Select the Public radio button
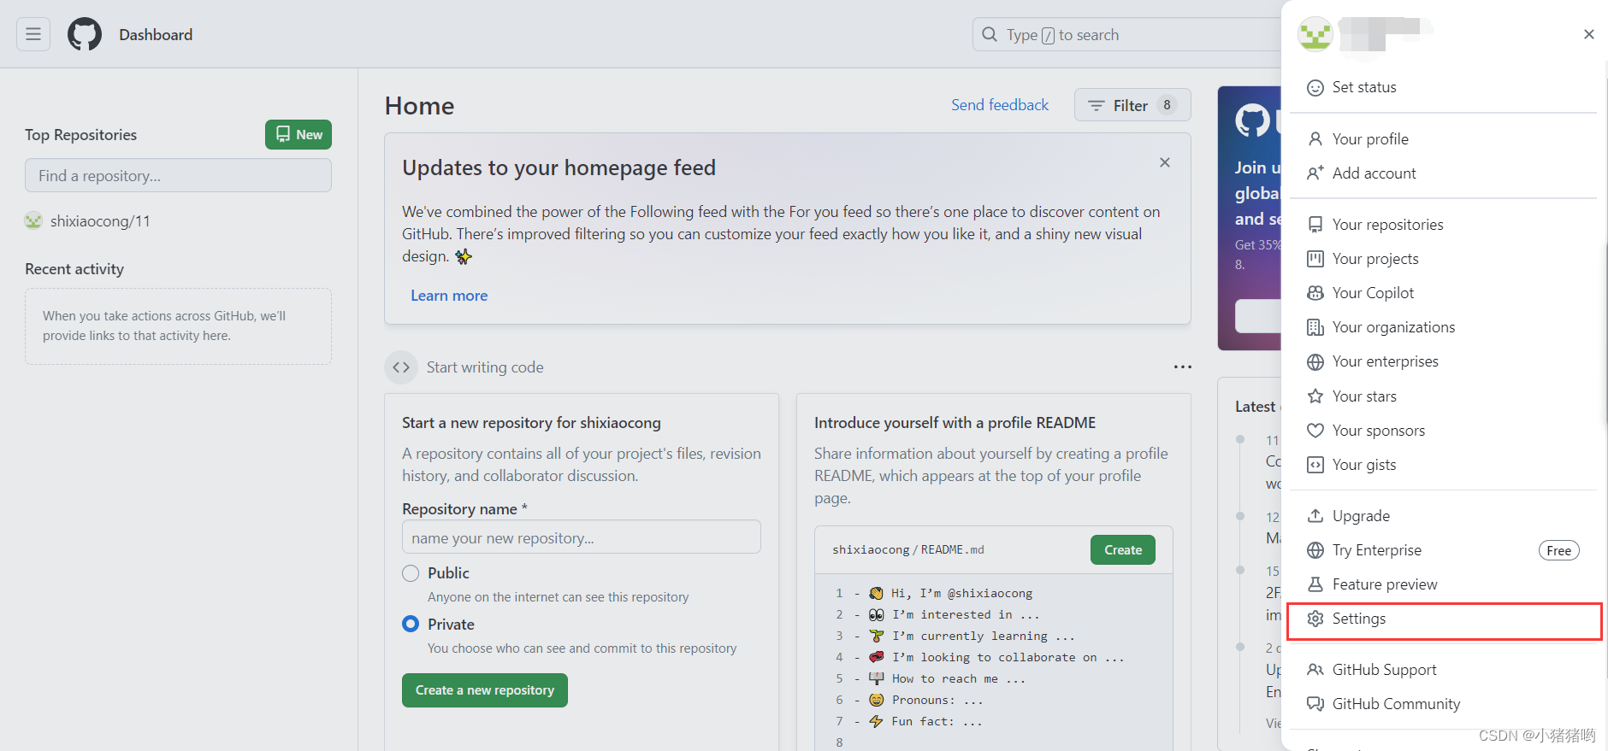The width and height of the screenshot is (1608, 751). tap(411, 573)
